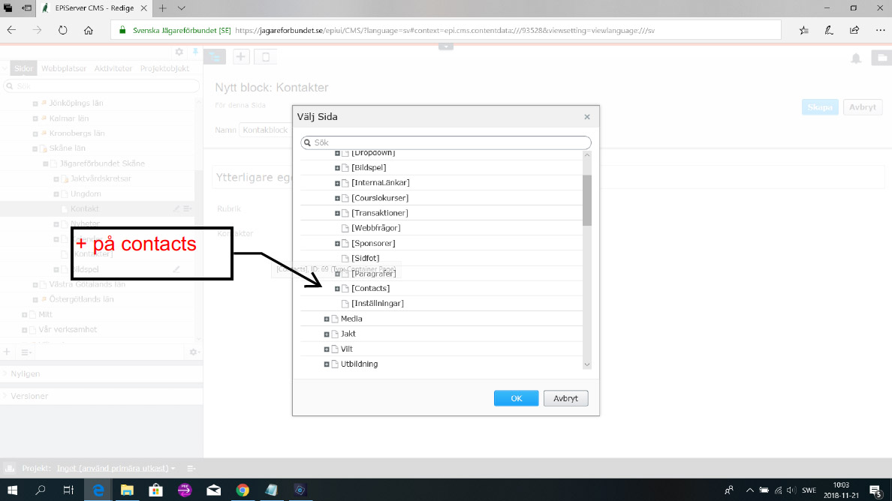
Task: Open File Explorer from taskbar
Action: (127, 490)
